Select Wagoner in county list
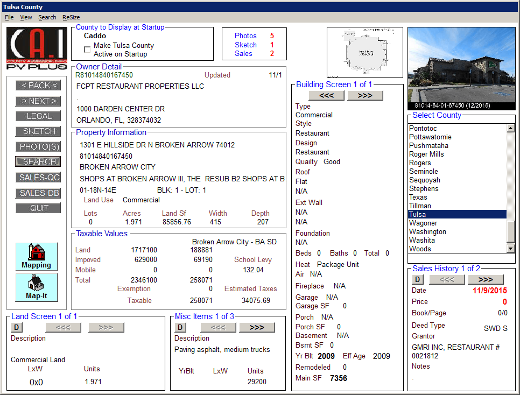Viewport: 520px width, 395px height. (423, 223)
